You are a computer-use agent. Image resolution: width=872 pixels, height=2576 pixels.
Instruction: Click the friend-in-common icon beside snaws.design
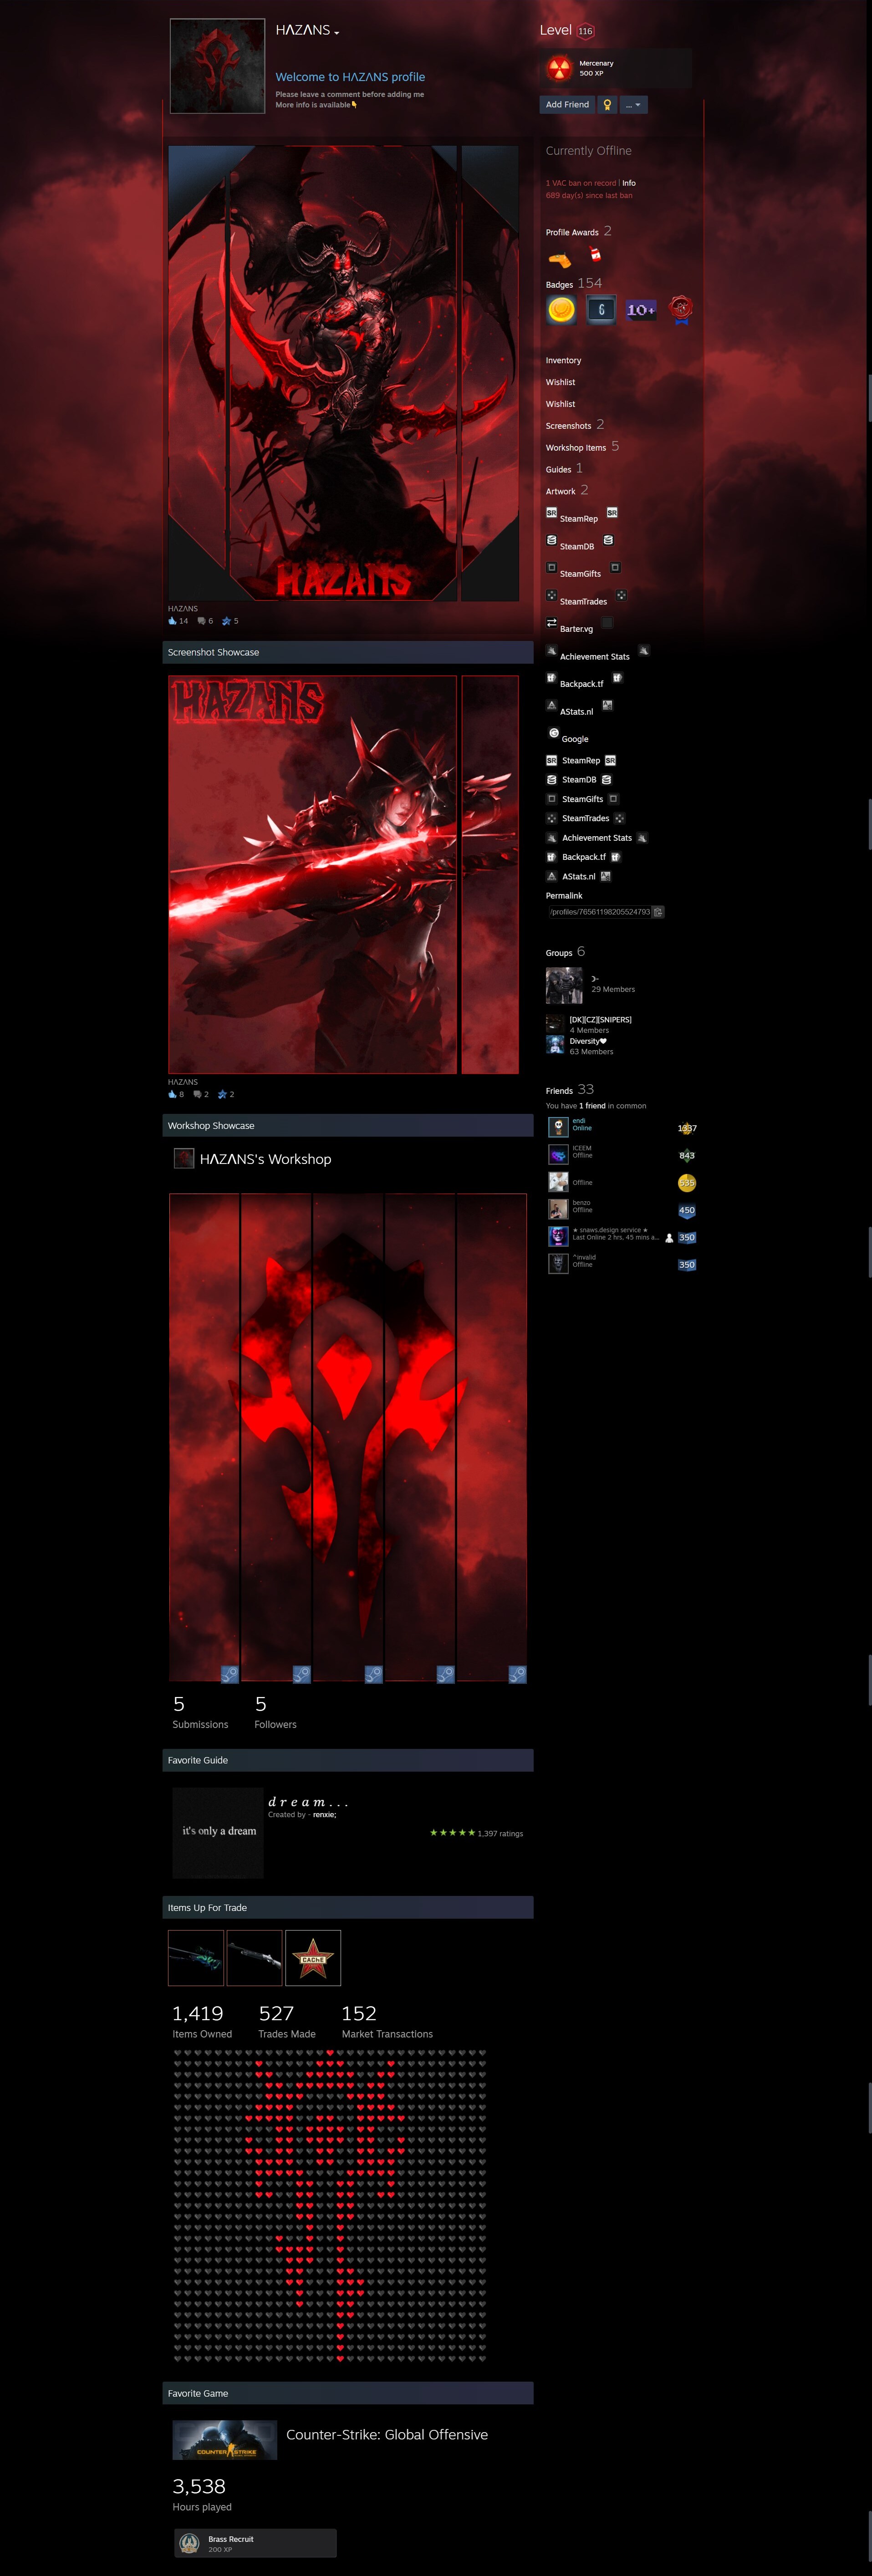click(669, 1238)
